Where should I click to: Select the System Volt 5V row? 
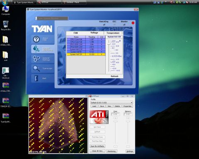[86, 52]
